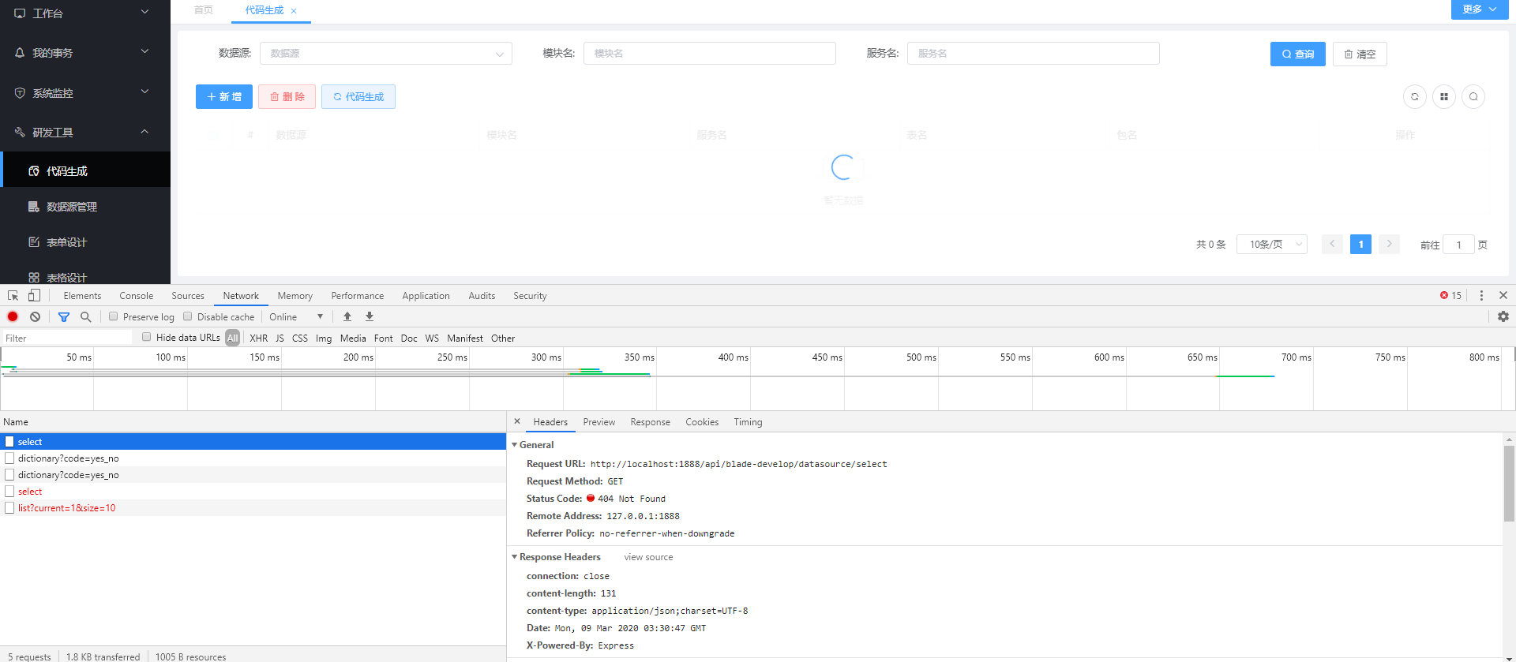Filter requests by XHR type
The image size is (1516, 662).
(259, 338)
